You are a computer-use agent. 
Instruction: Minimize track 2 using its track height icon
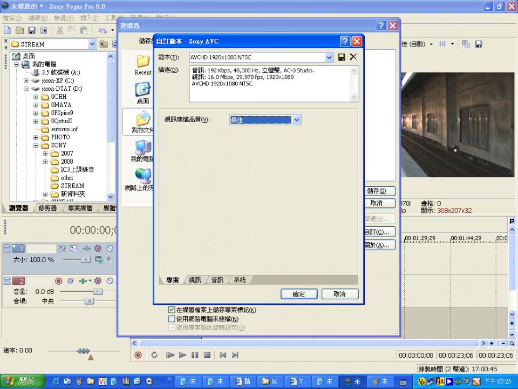(7, 279)
